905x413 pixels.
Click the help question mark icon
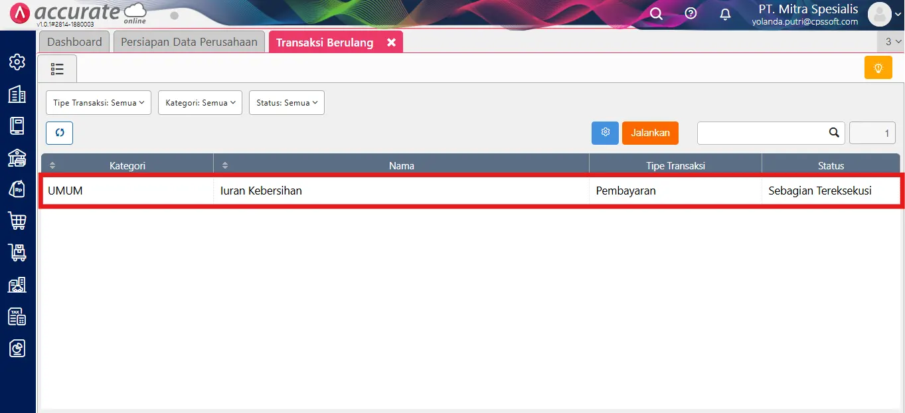691,14
